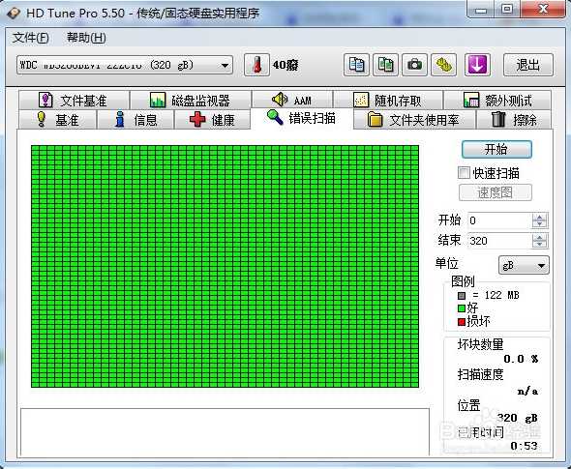Viewport: 571px width, 469px height.
Task: Click the 0:53 elapsed time value
Action: pyautogui.click(x=524, y=446)
